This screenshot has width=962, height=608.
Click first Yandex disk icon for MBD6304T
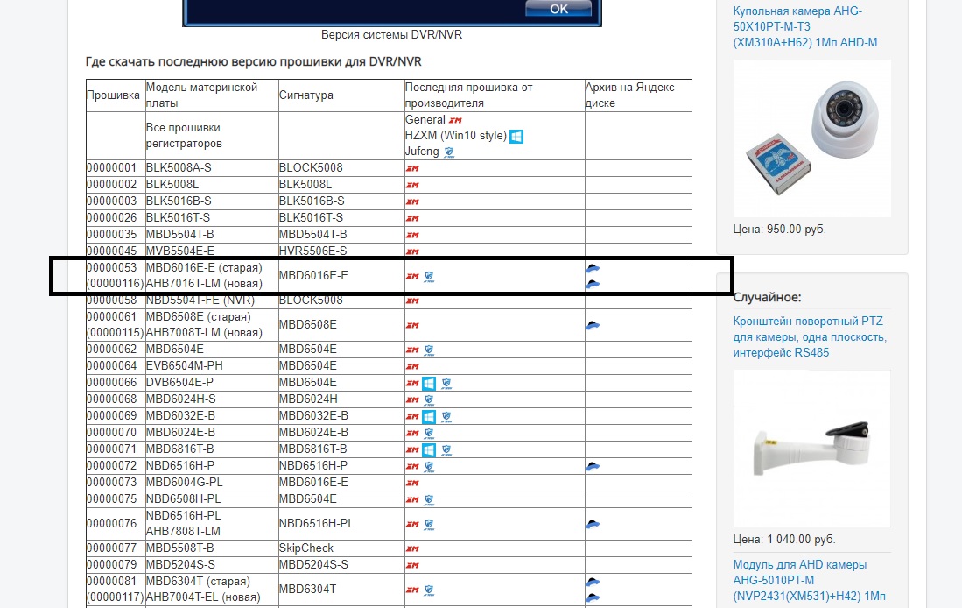pos(593,582)
